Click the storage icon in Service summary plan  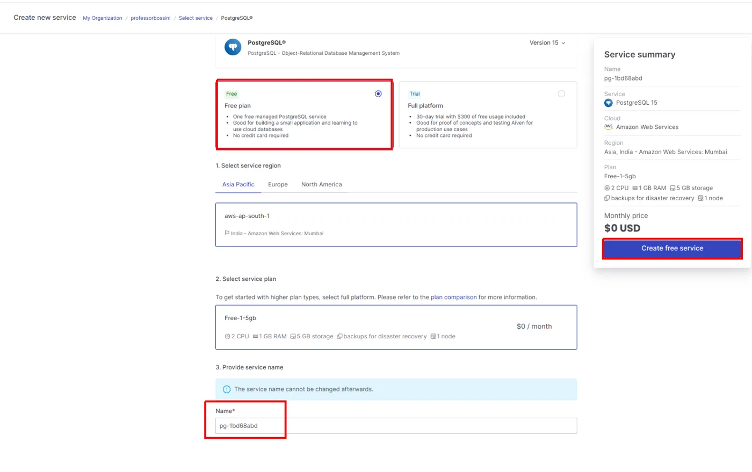point(673,188)
